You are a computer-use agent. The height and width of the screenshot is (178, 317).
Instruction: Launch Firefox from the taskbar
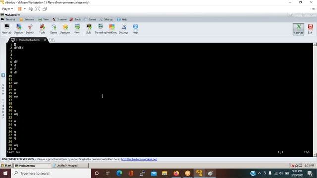[176, 173]
